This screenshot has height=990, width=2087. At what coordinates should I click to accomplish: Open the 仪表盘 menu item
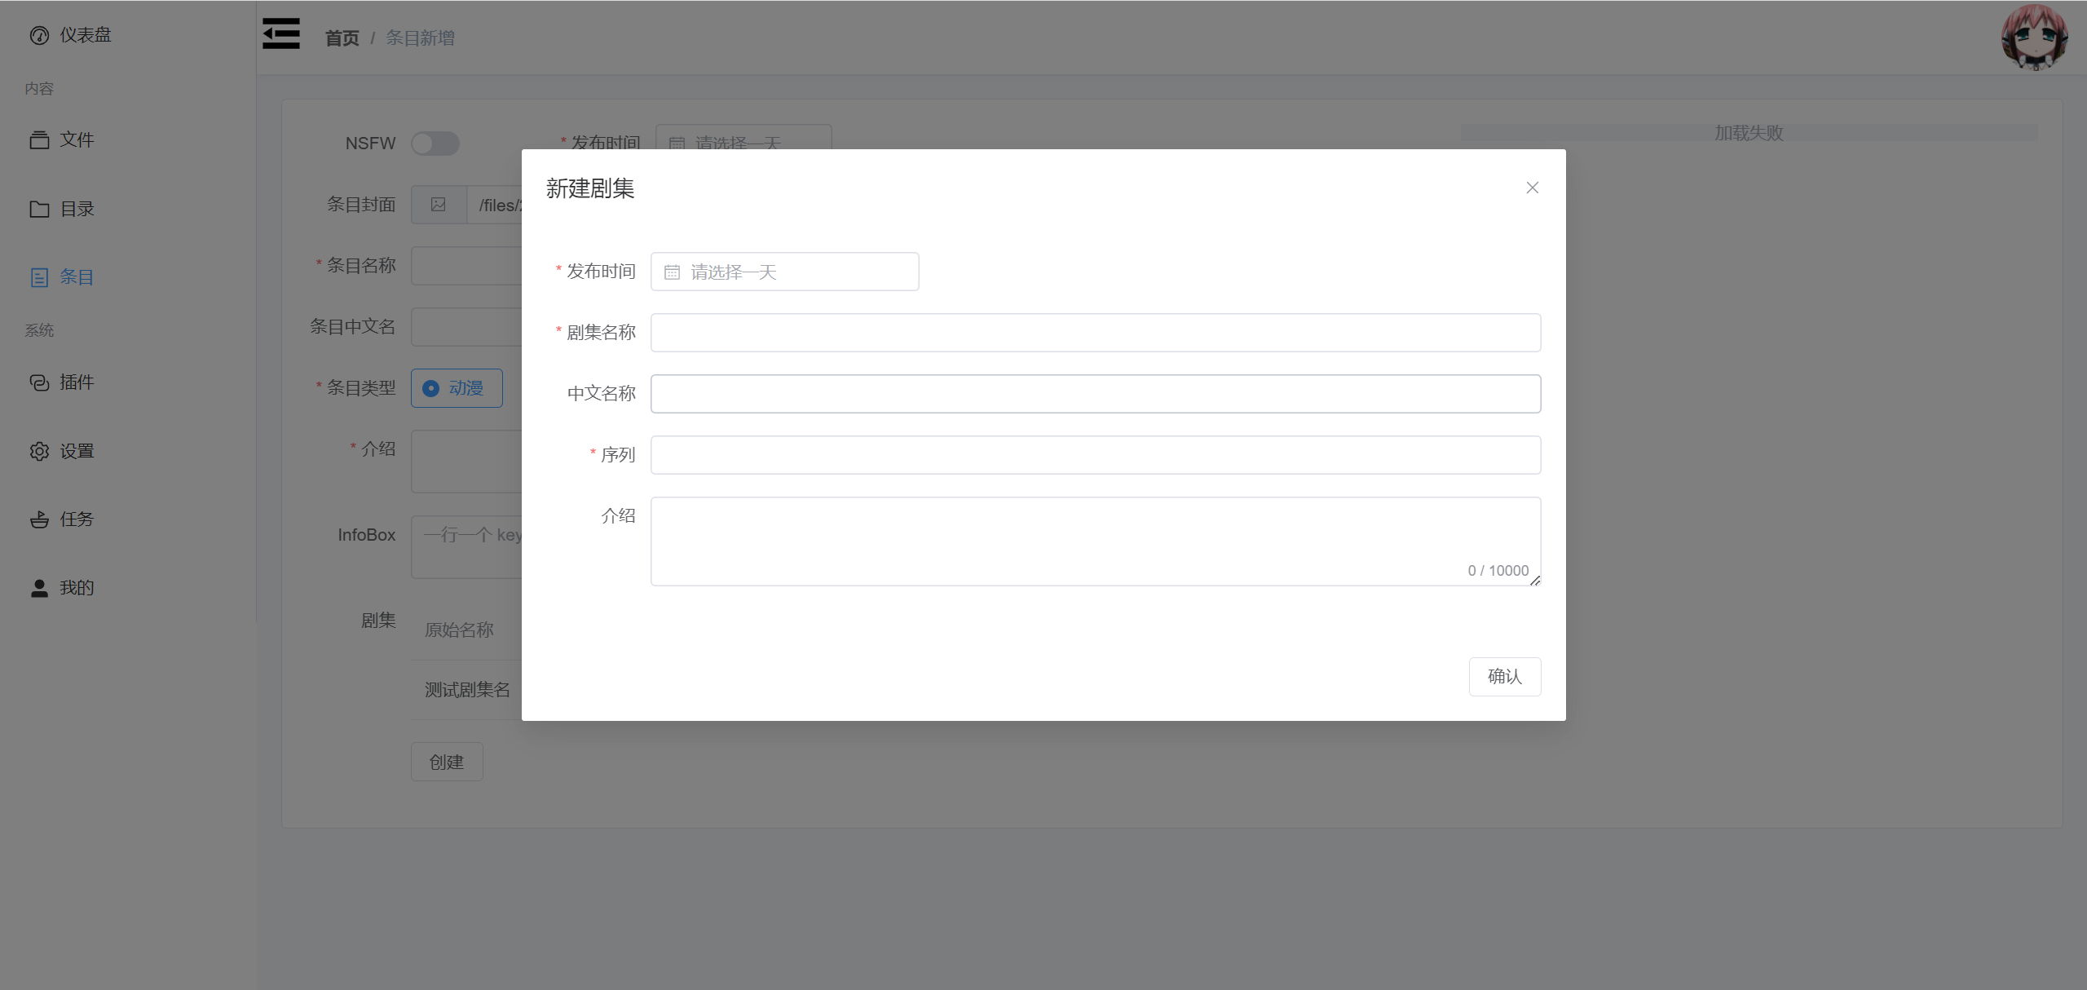click(x=128, y=35)
